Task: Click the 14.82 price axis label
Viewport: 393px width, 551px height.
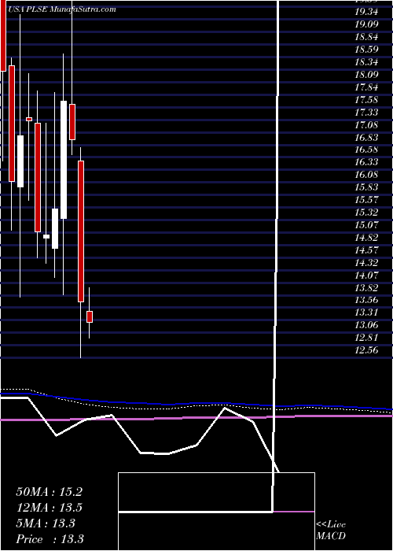Action: click(x=366, y=238)
